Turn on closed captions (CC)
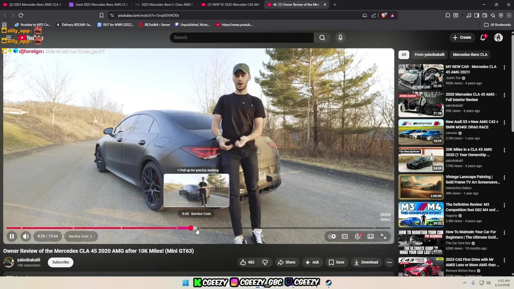Viewport: 514px width, 289px height. click(x=345, y=236)
